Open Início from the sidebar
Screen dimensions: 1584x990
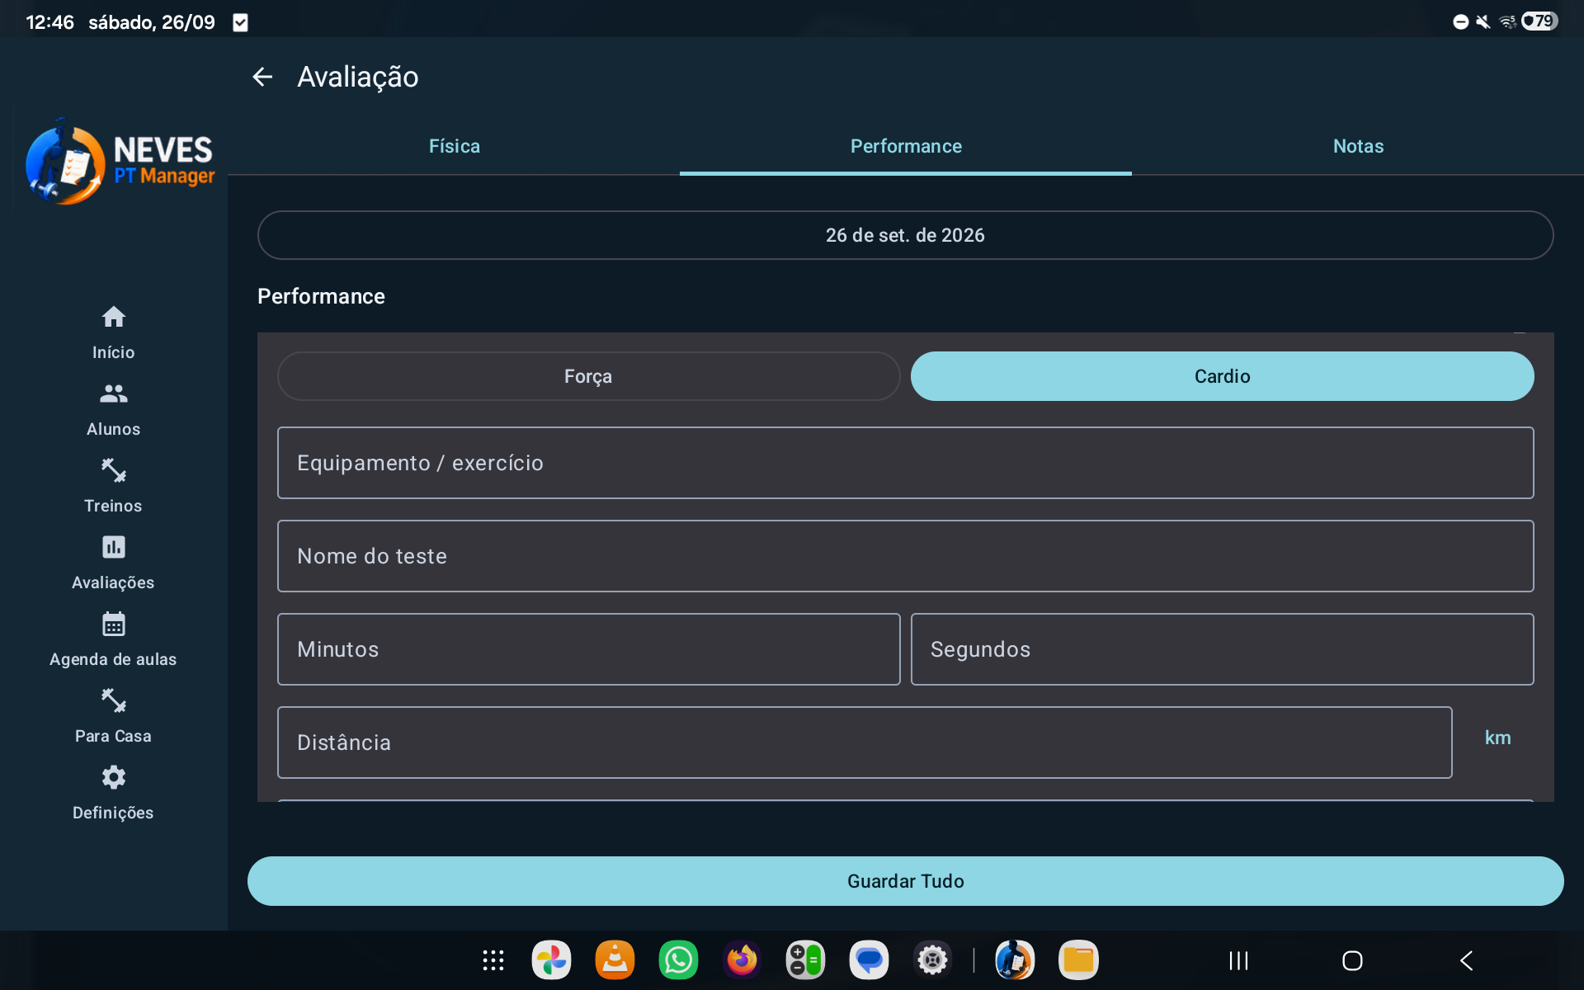pyautogui.click(x=113, y=332)
